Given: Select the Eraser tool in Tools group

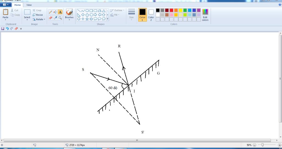Looking at the screenshot, I should [x=51, y=18].
